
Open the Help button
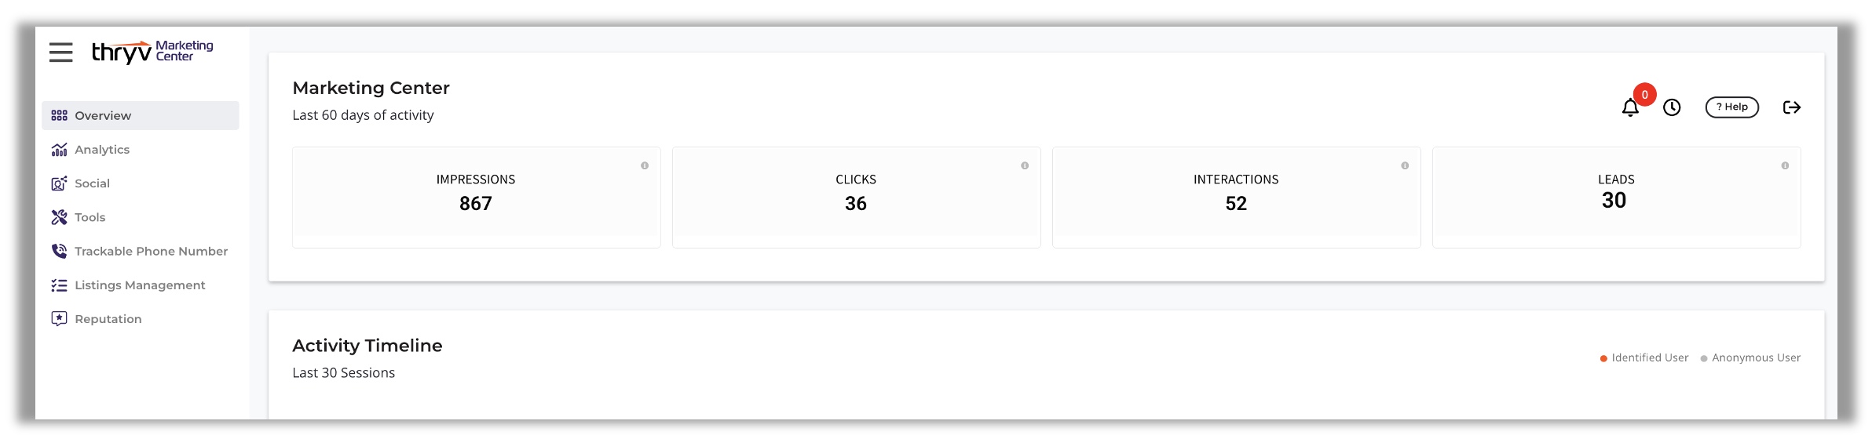(x=1731, y=107)
